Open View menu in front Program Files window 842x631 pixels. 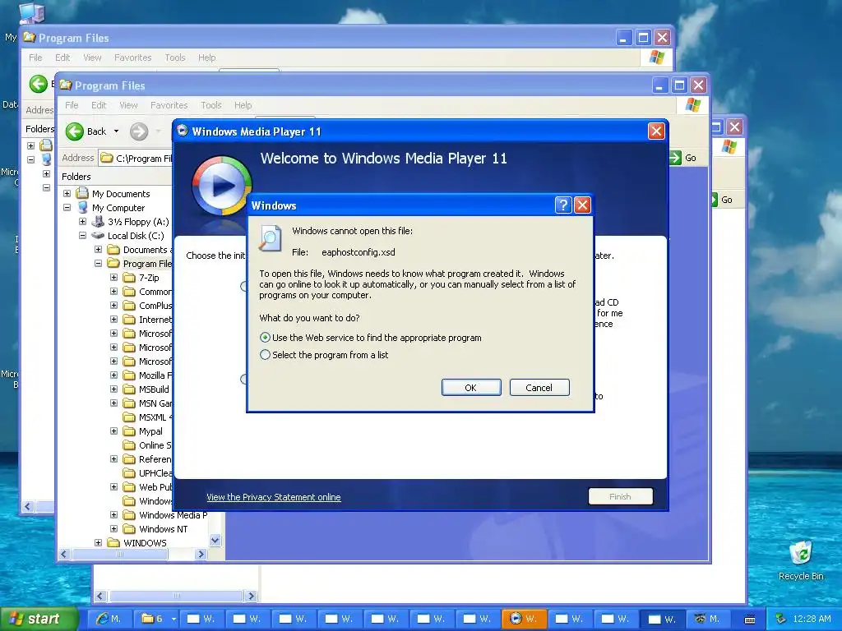[x=128, y=105]
